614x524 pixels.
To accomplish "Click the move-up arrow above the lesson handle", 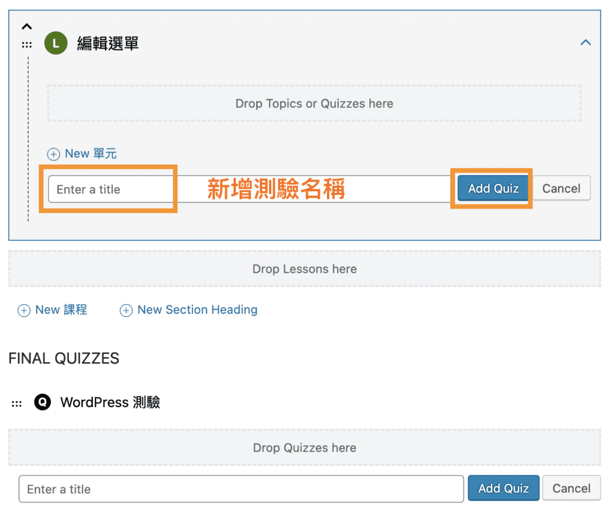I will [x=27, y=27].
